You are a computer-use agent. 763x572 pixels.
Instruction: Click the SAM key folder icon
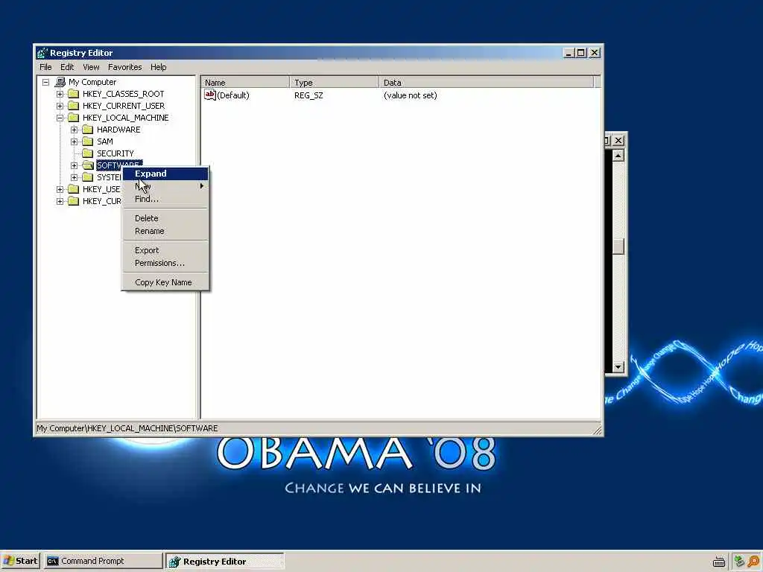coord(88,141)
